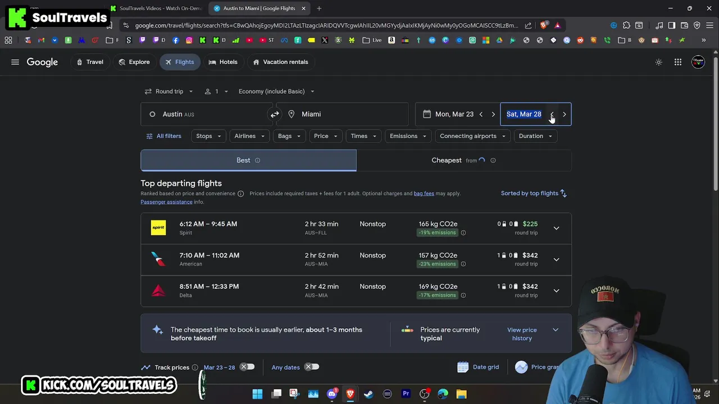Image resolution: width=719 pixels, height=404 pixels.
Task: Click Sorted by top flights button
Action: pyautogui.click(x=534, y=194)
